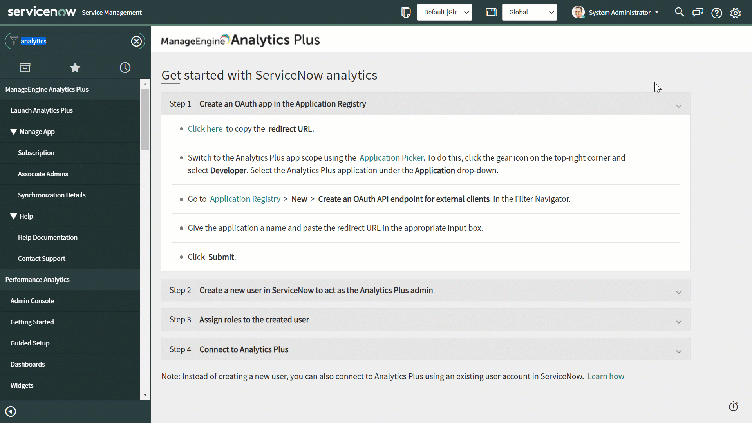Viewport: 752px width, 423px height.
Task: Open Help Documentation module
Action: tap(70, 237)
